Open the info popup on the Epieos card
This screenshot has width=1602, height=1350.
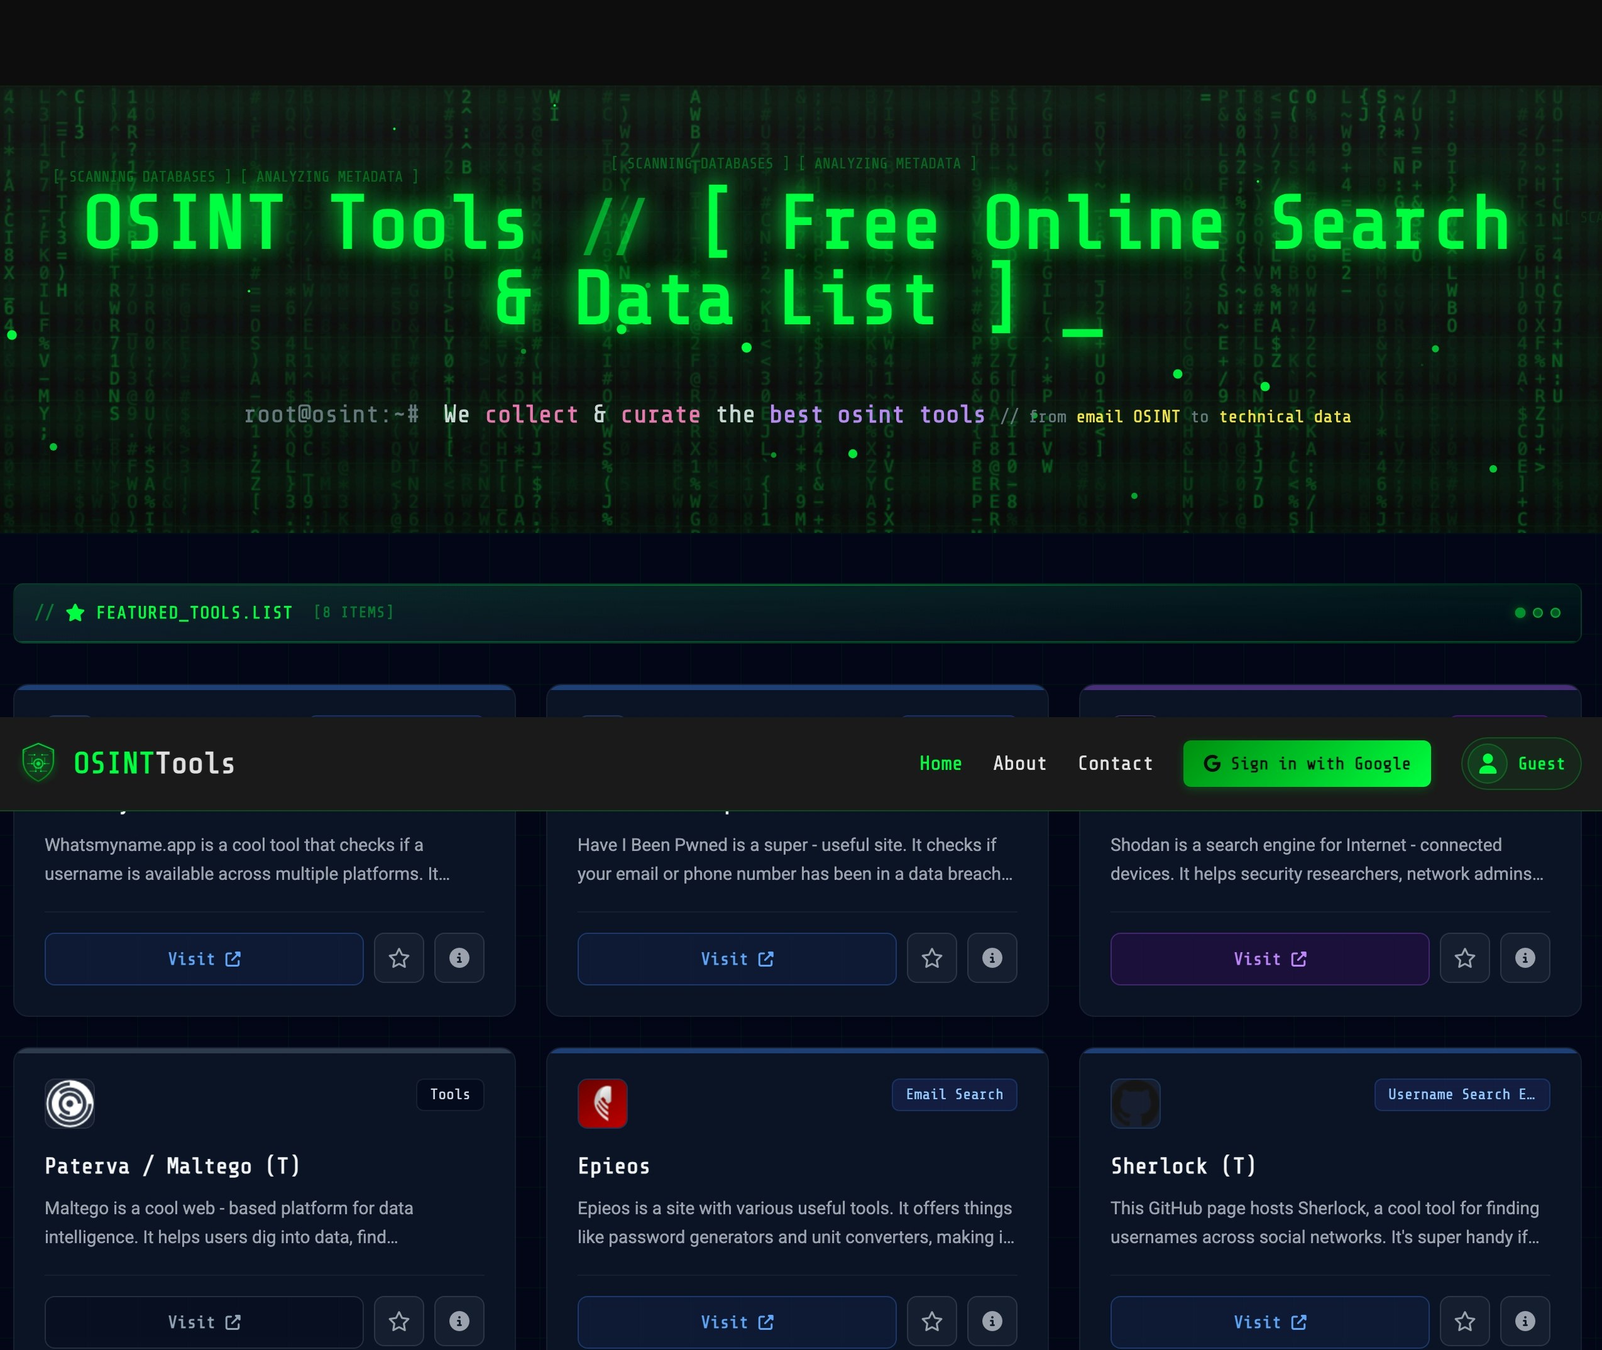pyautogui.click(x=992, y=1322)
